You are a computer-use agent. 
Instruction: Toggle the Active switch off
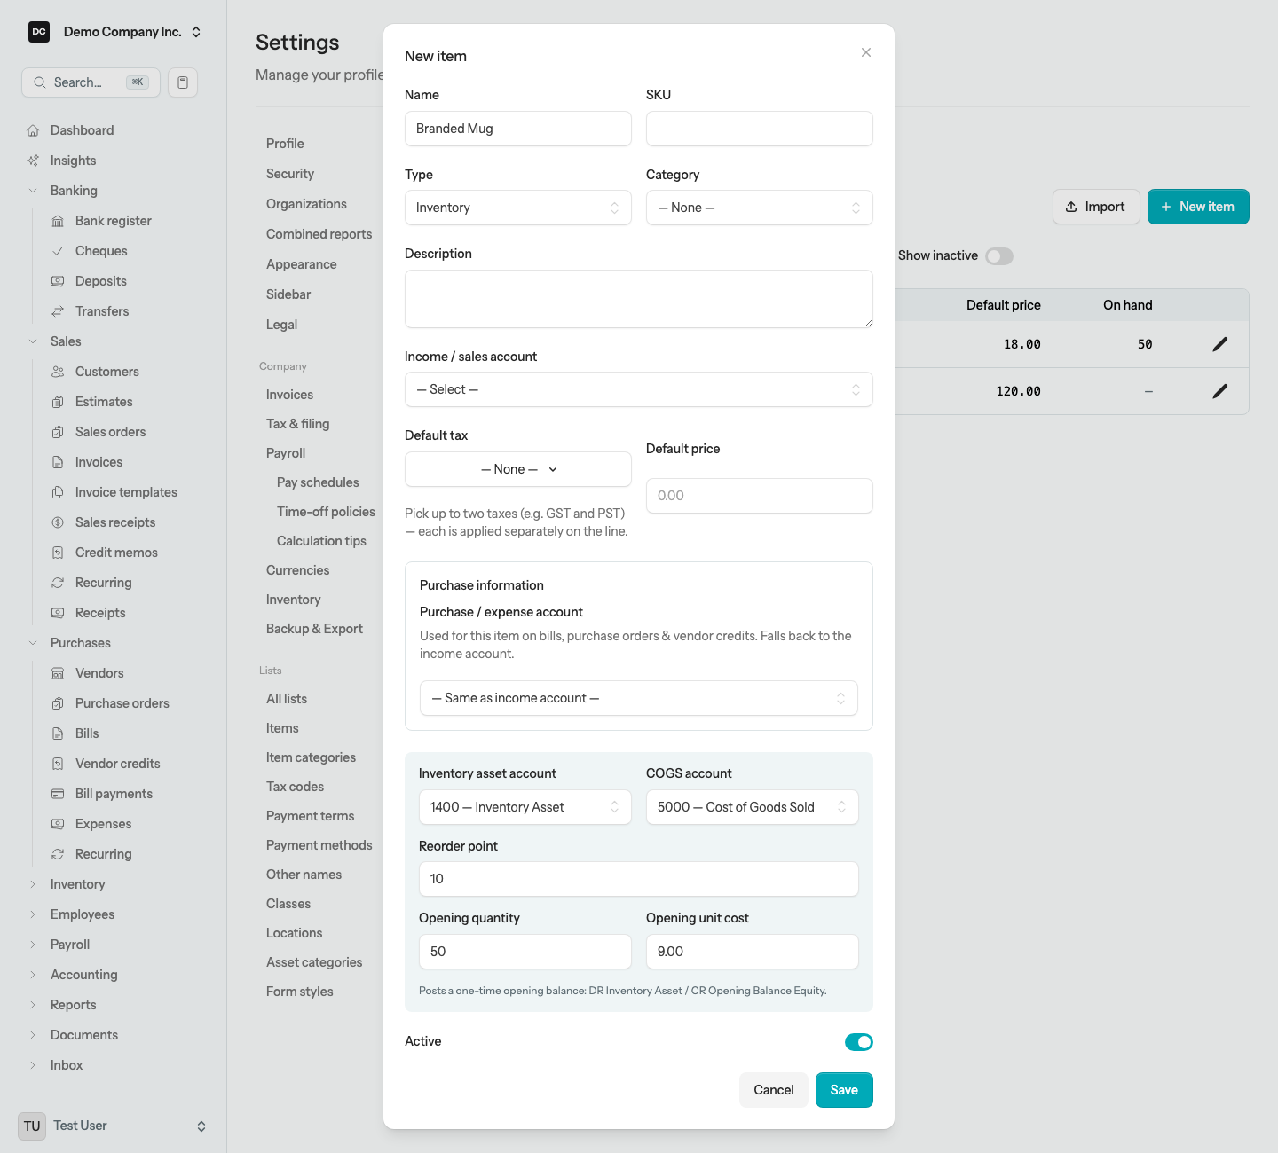click(x=858, y=1042)
